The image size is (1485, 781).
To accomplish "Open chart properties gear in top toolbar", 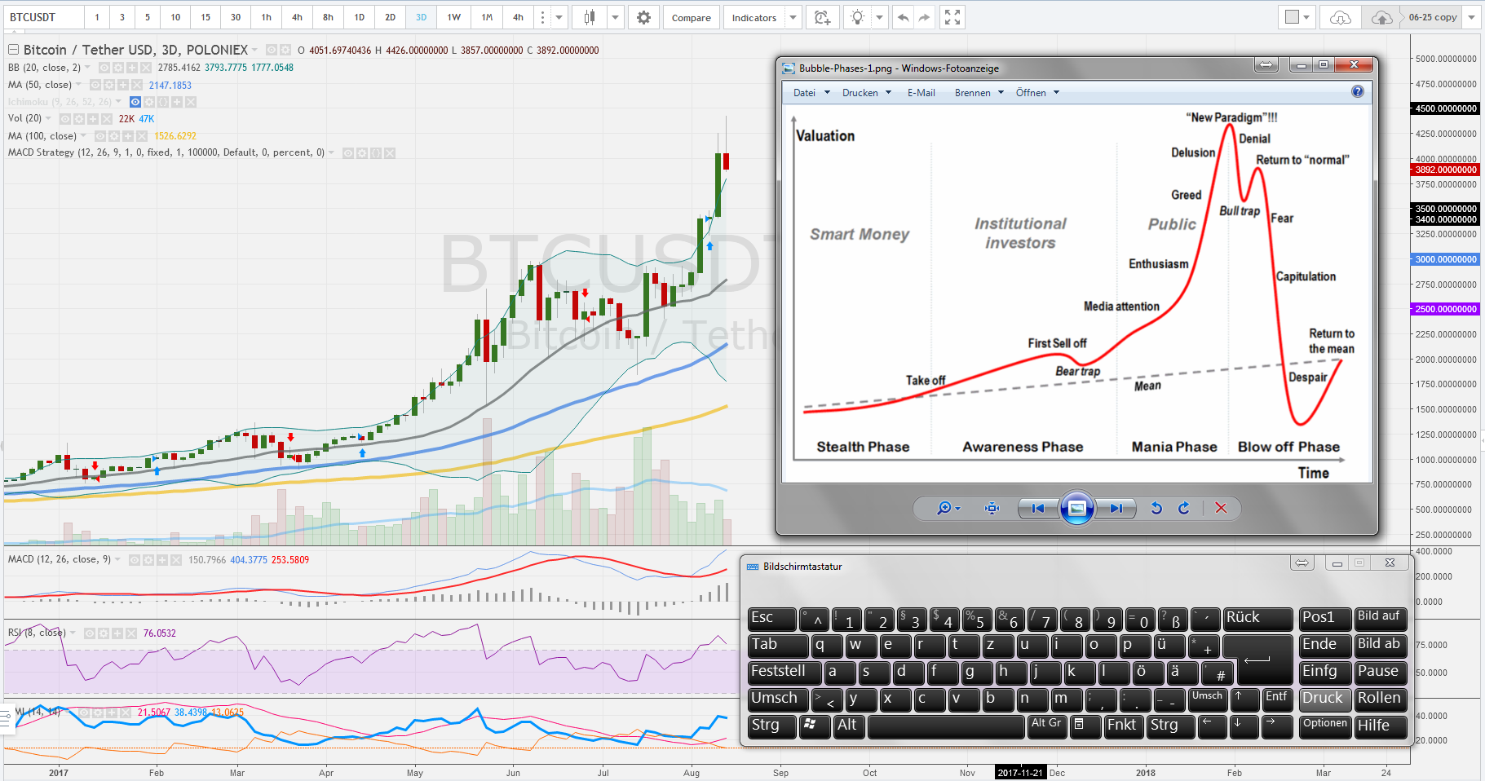I will 643,17.
